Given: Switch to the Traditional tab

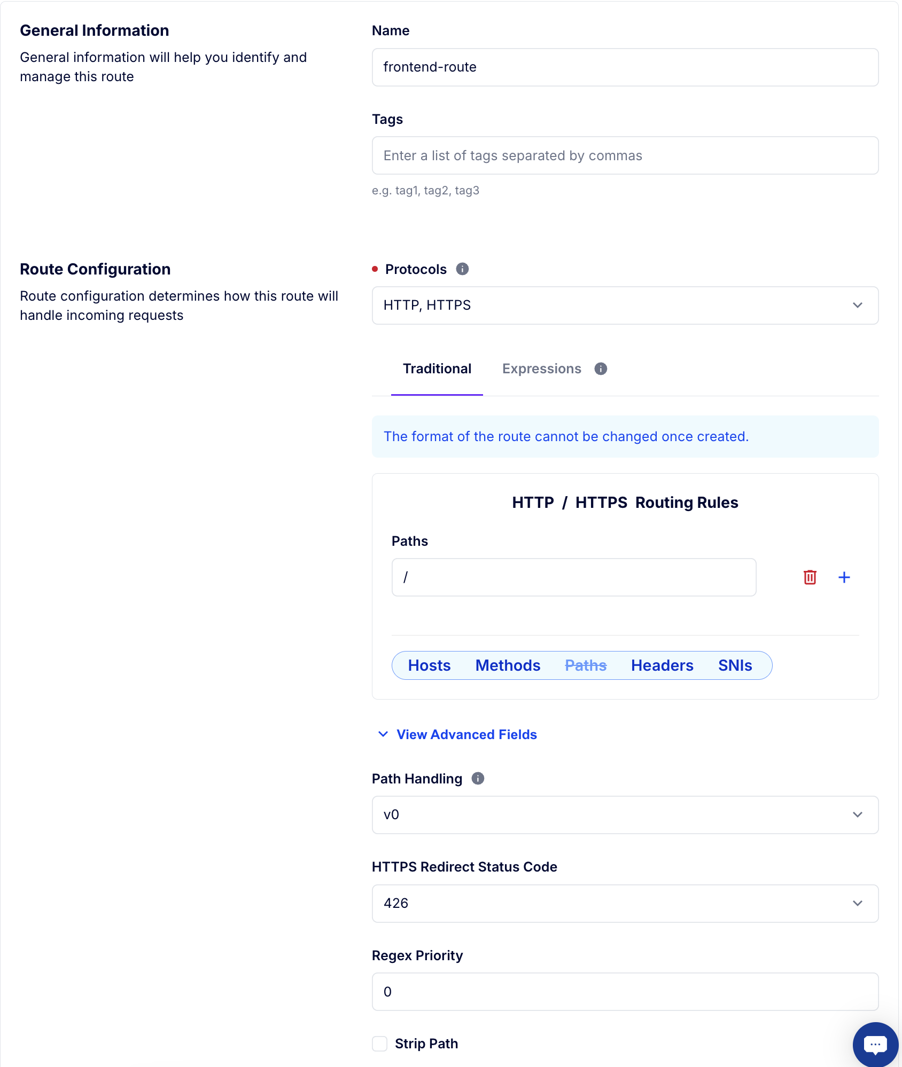Looking at the screenshot, I should [437, 369].
